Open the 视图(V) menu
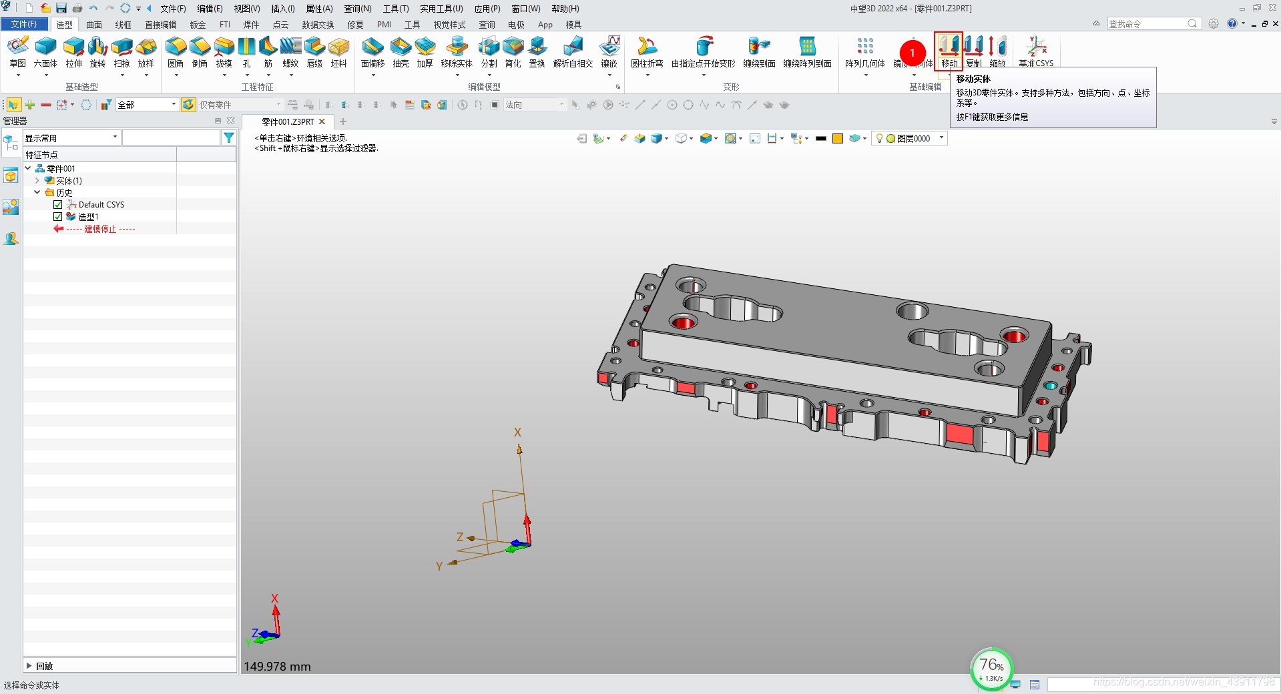 click(x=246, y=9)
